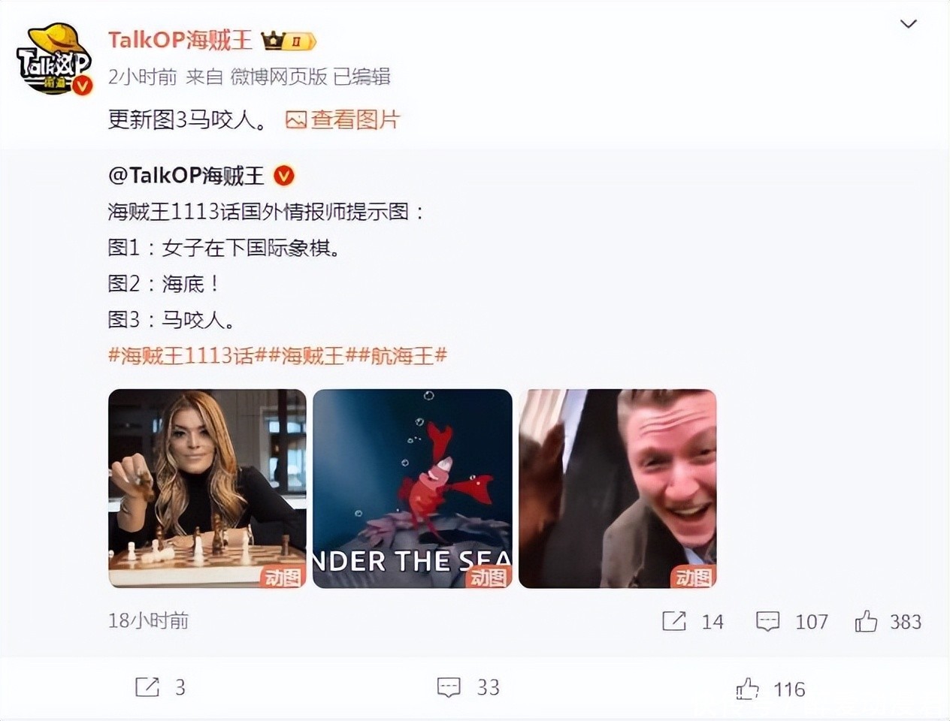Click the original post repost icon with 14
This screenshot has height=721, width=950.
coord(674,621)
